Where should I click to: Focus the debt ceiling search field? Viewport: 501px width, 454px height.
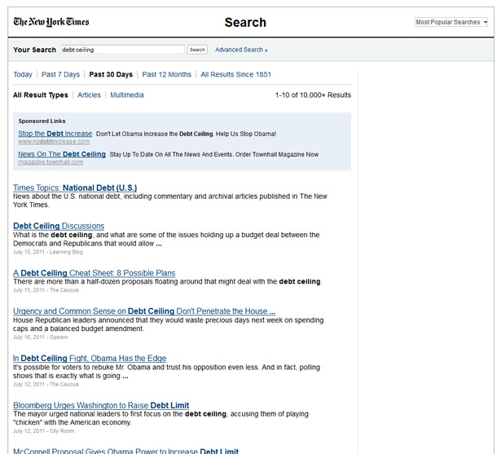tap(123, 50)
